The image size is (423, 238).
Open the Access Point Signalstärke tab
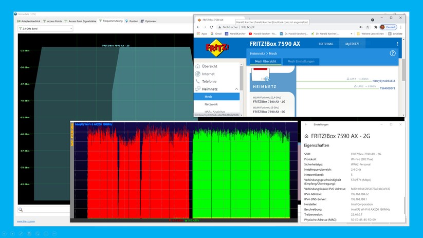(x=80, y=21)
